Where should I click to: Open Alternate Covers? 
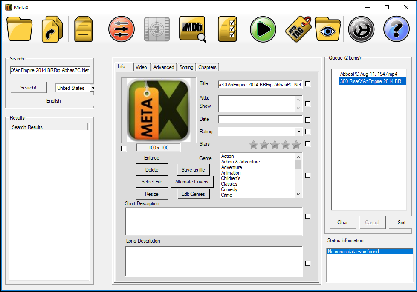[x=192, y=182]
